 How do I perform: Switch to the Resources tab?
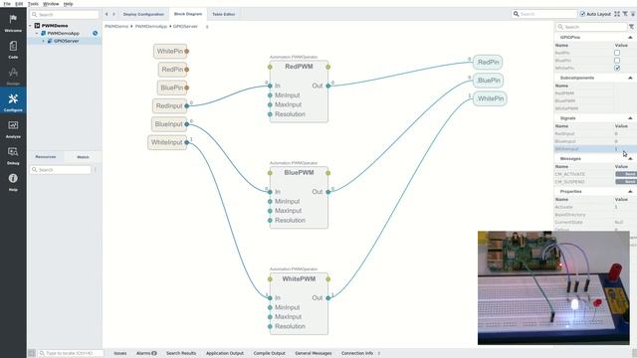pos(46,157)
